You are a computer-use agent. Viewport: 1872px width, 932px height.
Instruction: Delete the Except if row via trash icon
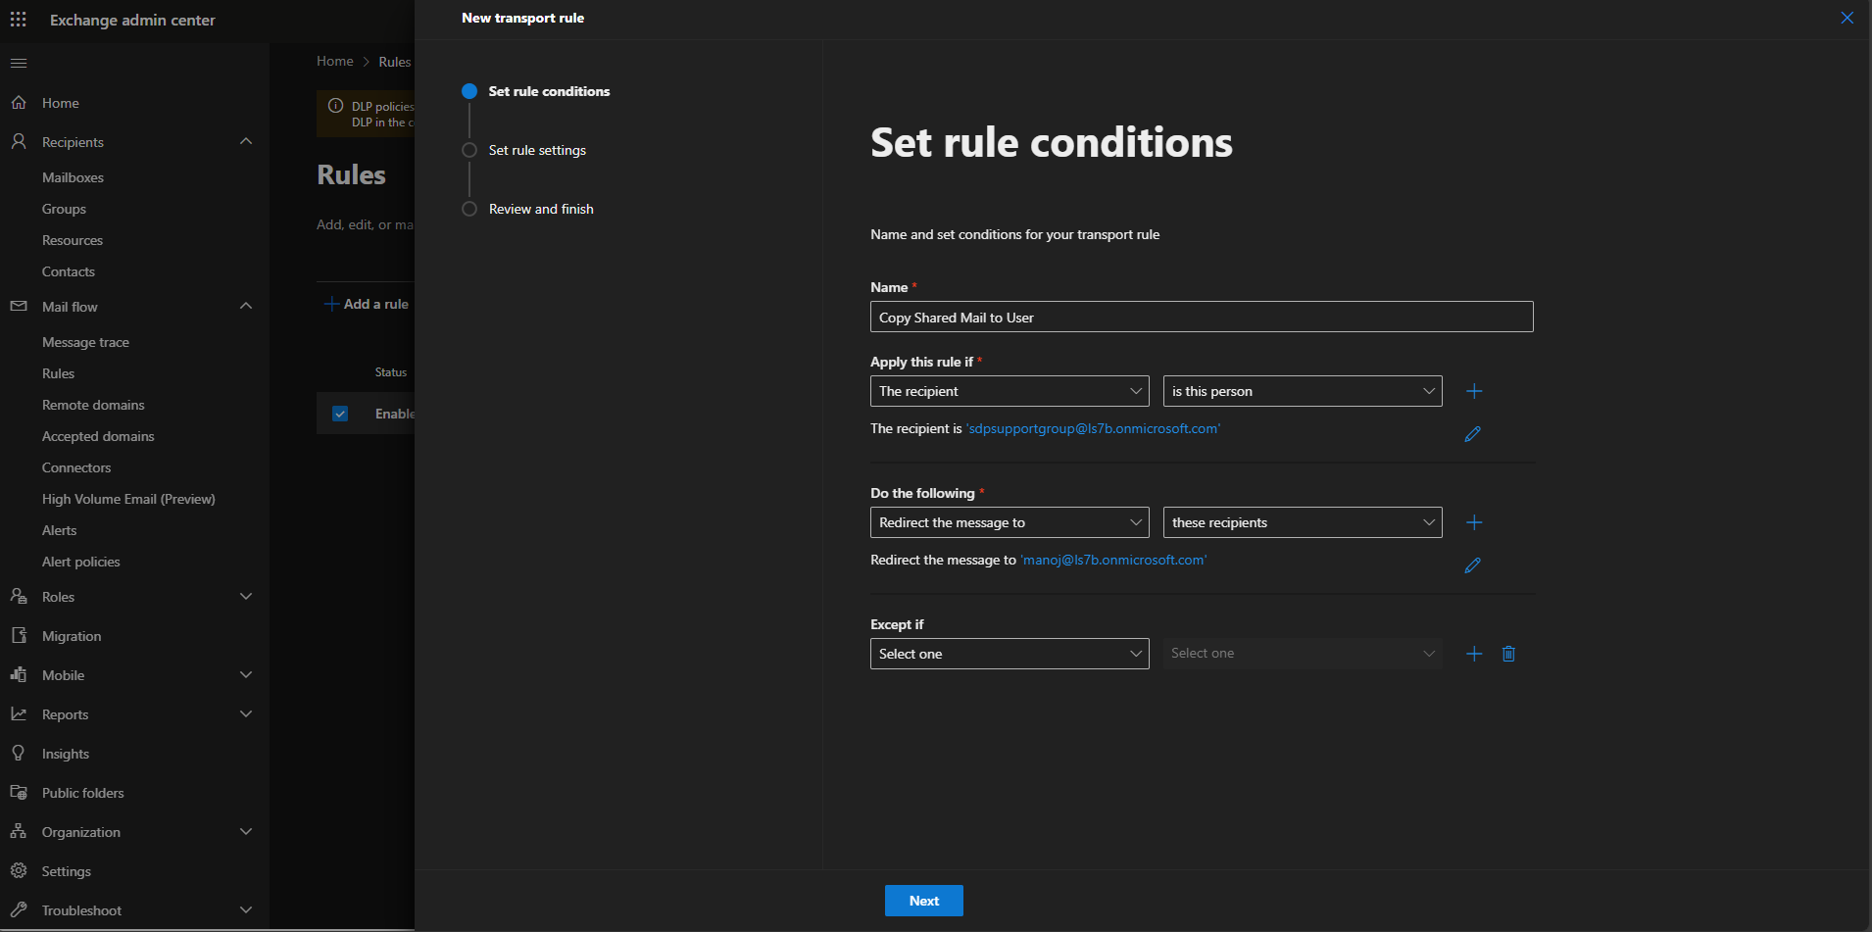1508,654
